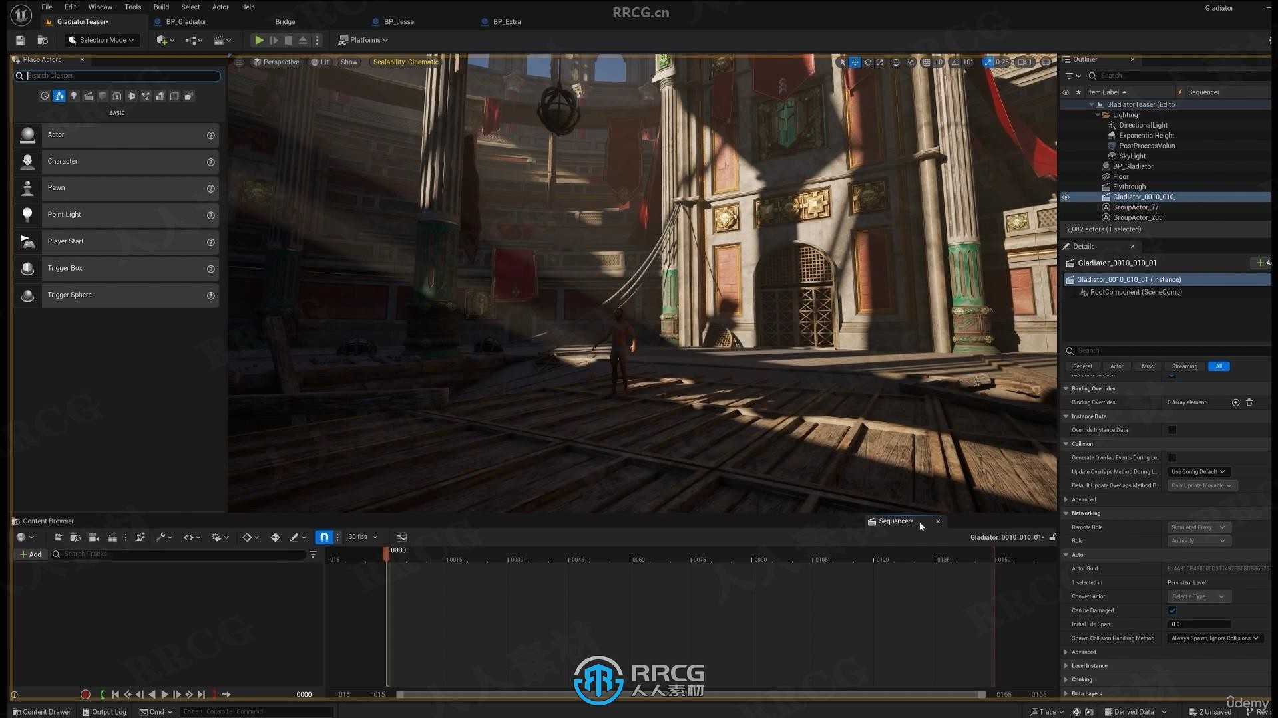Toggle Sequencer snapping magnet button
This screenshot has width=1278, height=718.
tap(323, 537)
